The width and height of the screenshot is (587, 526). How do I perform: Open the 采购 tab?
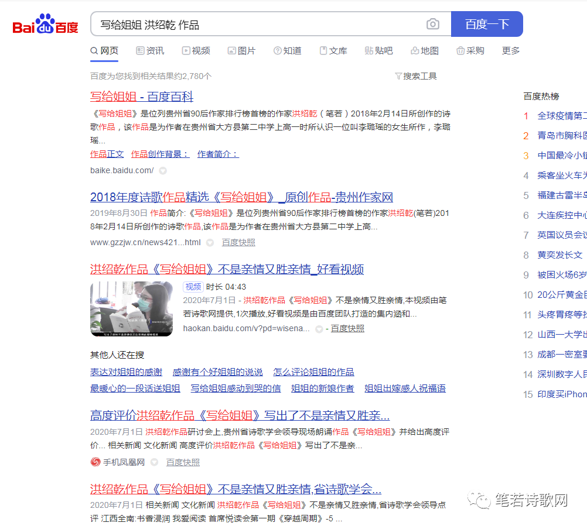pos(470,50)
